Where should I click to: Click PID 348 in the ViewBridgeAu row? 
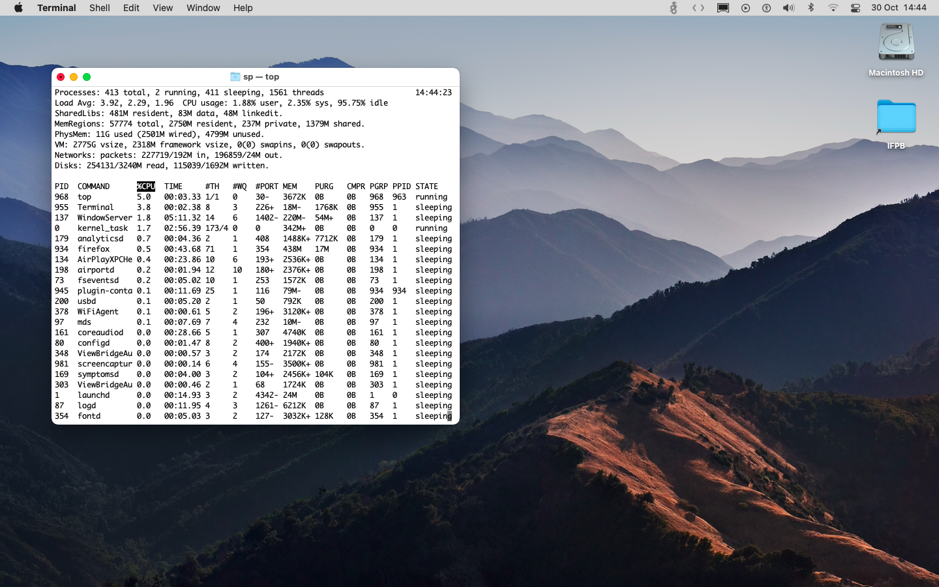tap(61, 354)
